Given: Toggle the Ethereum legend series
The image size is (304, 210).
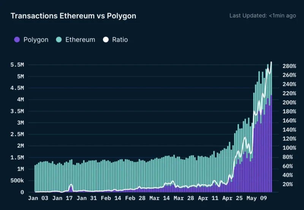Looking at the screenshot, I should click(75, 40).
